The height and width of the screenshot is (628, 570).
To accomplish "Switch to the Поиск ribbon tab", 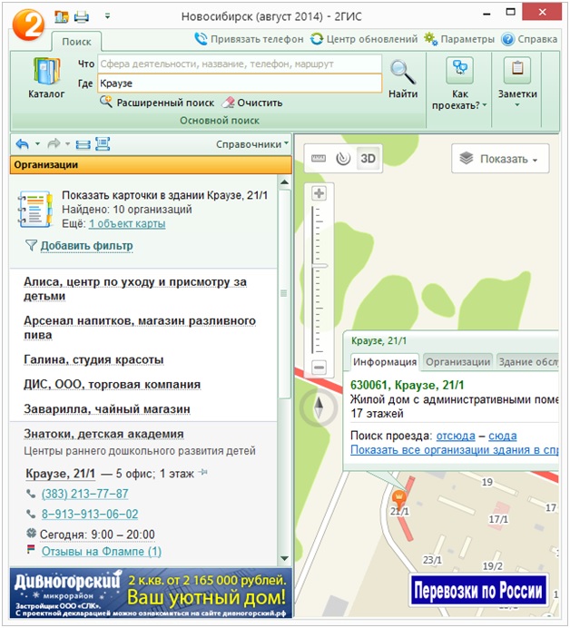I will point(76,42).
